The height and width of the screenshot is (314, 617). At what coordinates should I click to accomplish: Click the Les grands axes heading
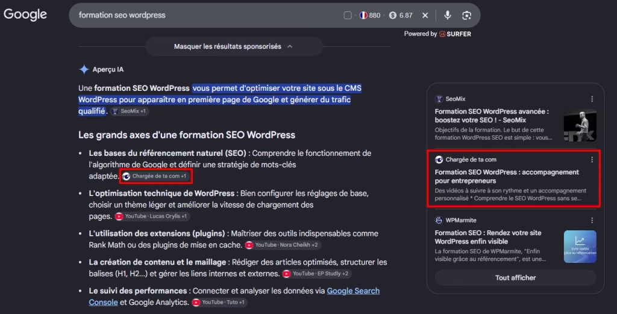[x=187, y=135]
